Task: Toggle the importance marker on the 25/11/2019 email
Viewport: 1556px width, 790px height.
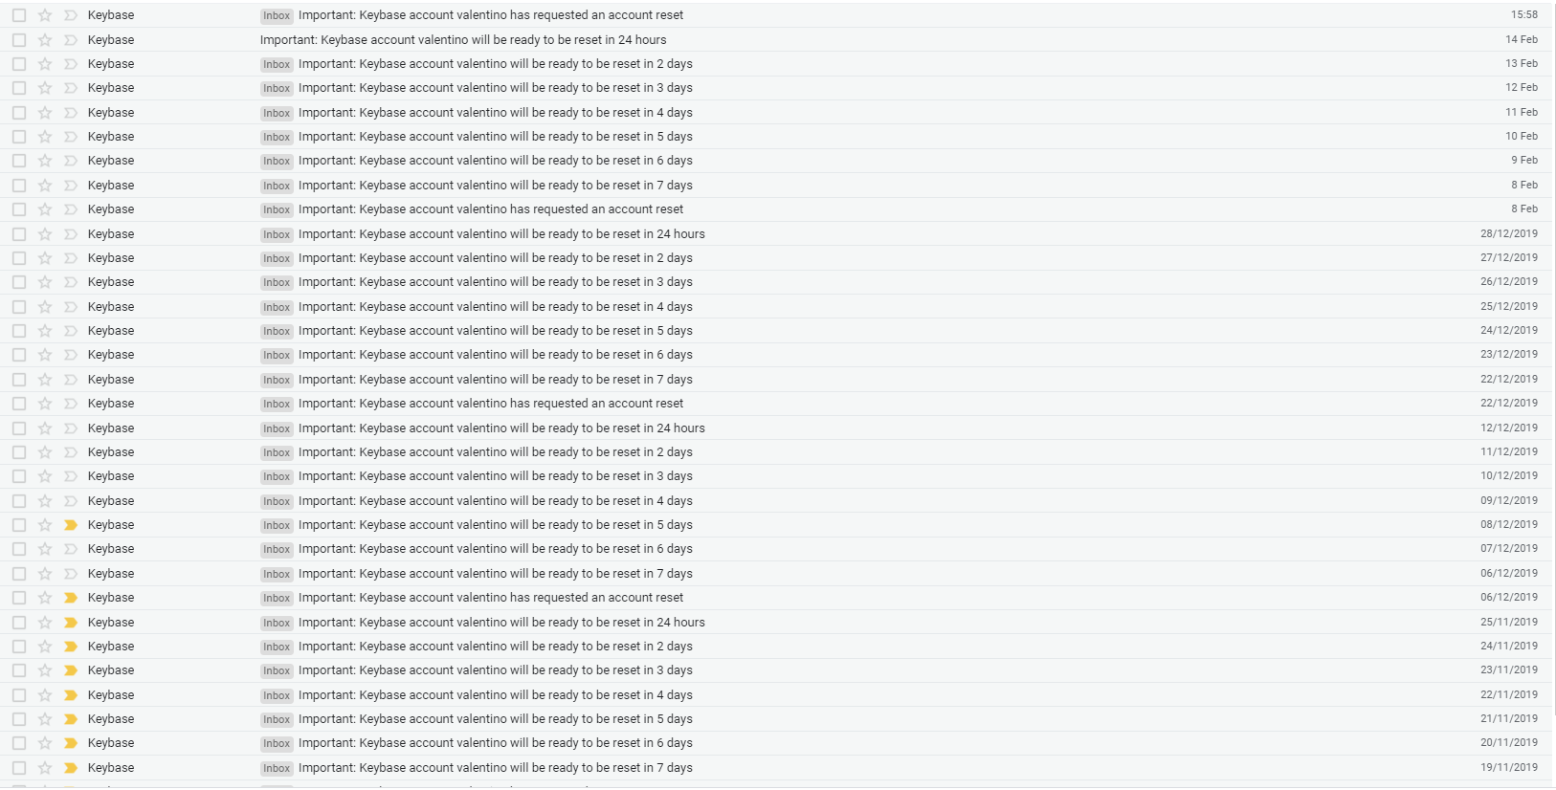Action: coord(69,622)
